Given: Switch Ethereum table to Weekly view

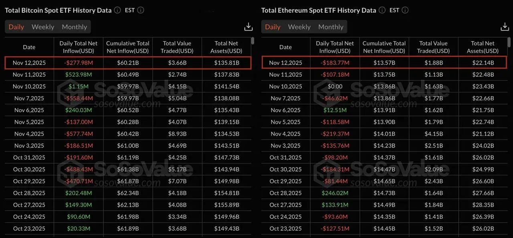Looking at the screenshot, I should pyautogui.click(x=299, y=27).
